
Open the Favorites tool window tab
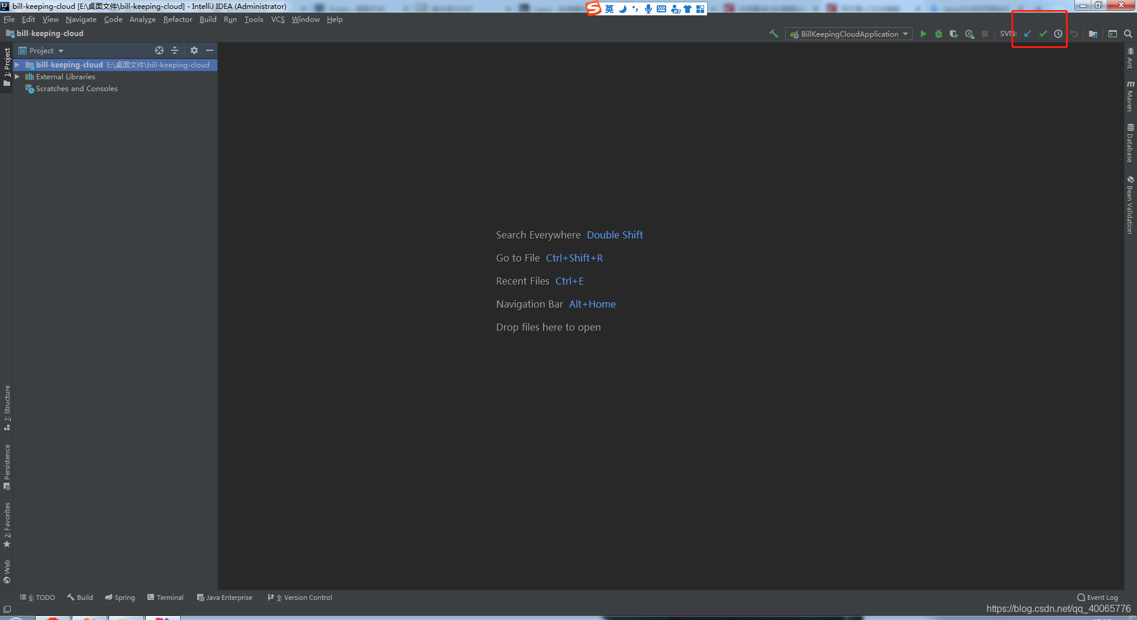click(x=7, y=525)
